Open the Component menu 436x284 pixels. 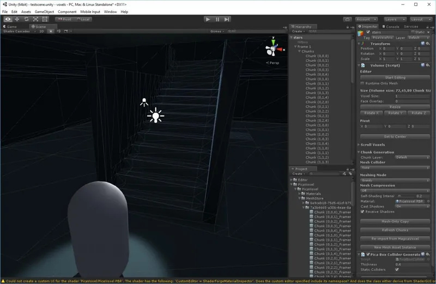point(67,11)
